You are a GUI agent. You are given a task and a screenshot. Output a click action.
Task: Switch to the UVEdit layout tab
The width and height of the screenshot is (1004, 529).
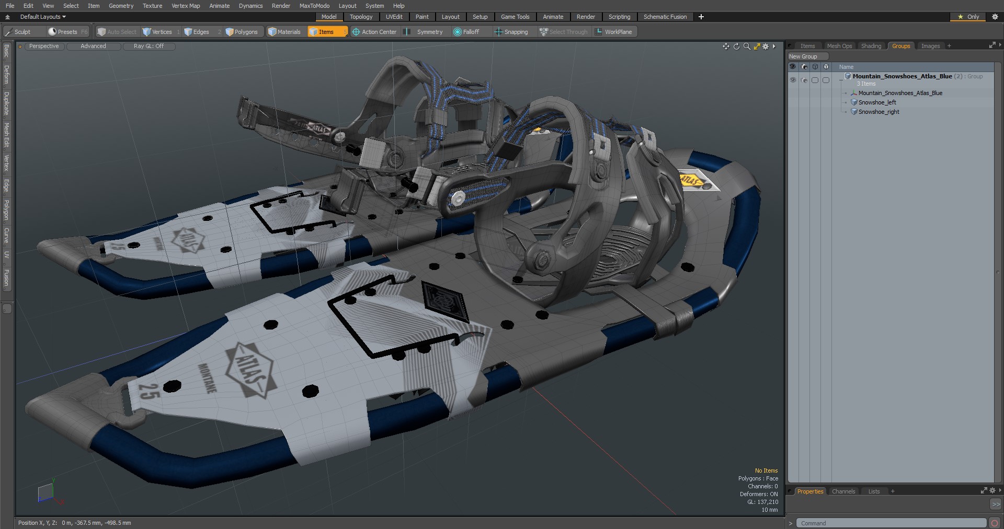pos(394,17)
